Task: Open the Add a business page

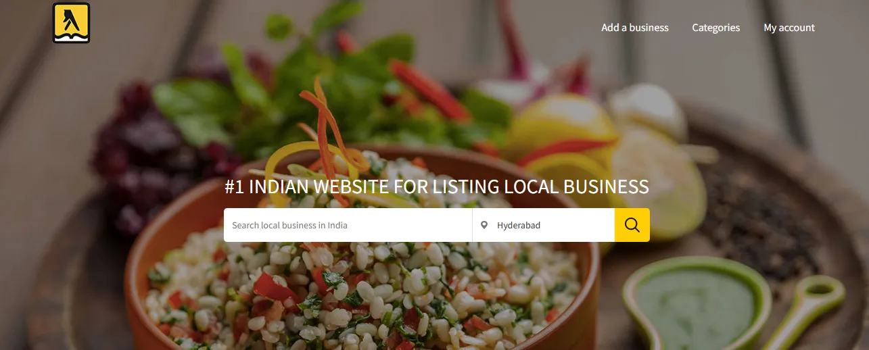Action: (635, 28)
